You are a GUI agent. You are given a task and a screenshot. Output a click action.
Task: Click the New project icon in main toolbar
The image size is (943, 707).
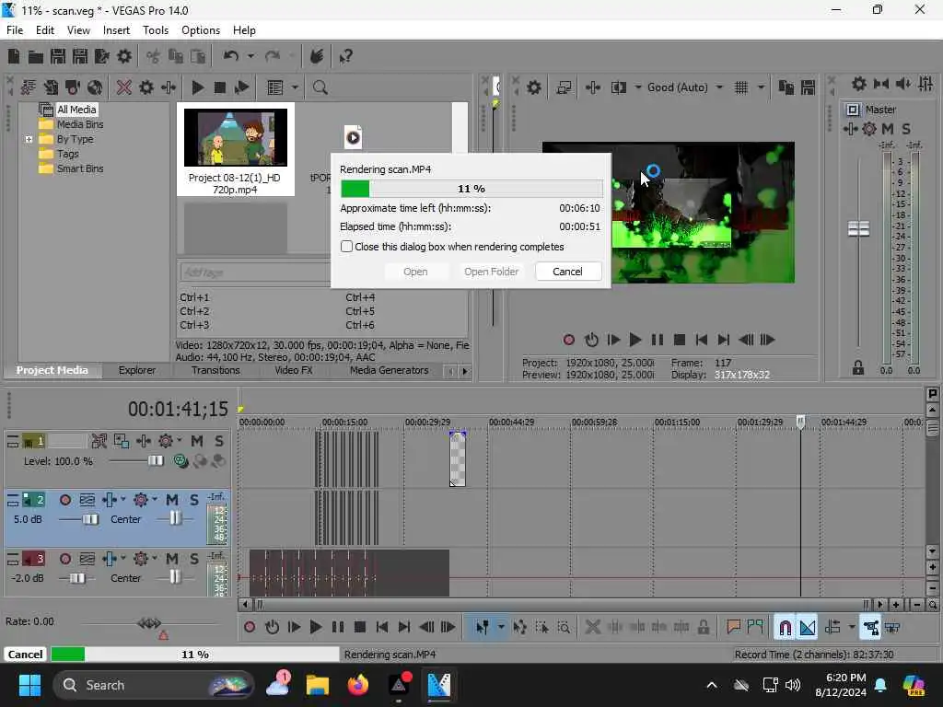[13, 56]
